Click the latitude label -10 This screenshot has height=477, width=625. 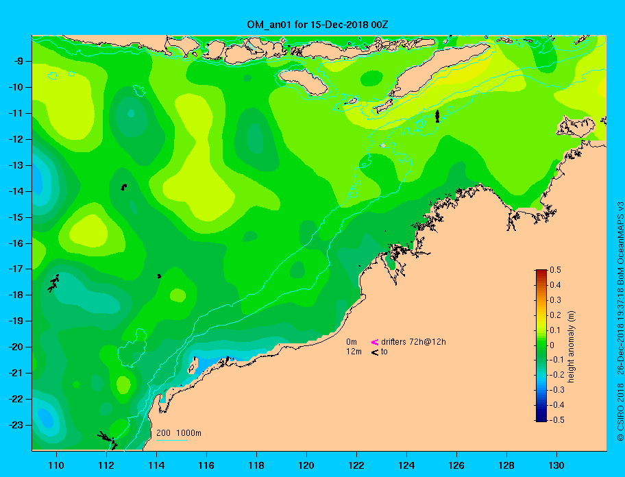[16, 87]
